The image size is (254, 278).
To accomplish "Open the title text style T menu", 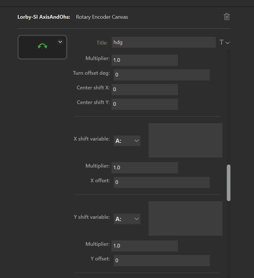I will pos(224,43).
